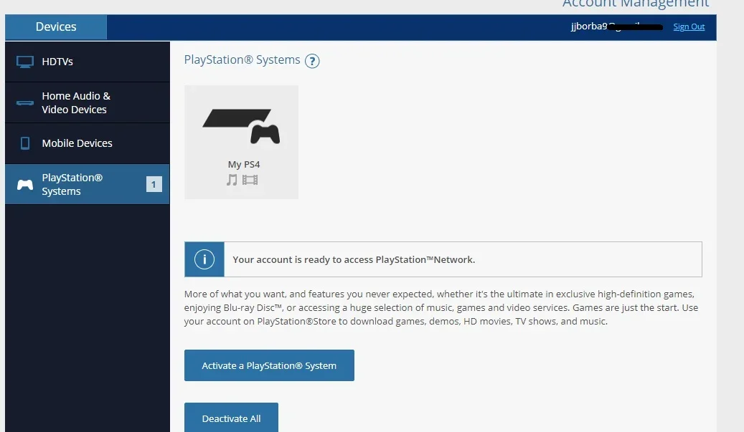Click the PlayStation Systems section heading
The image size is (744, 432).
(x=242, y=59)
